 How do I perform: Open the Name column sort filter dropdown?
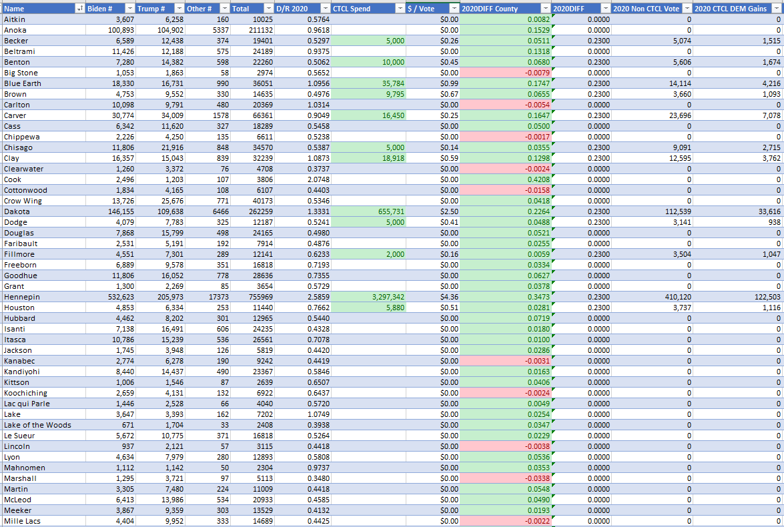[79, 9]
